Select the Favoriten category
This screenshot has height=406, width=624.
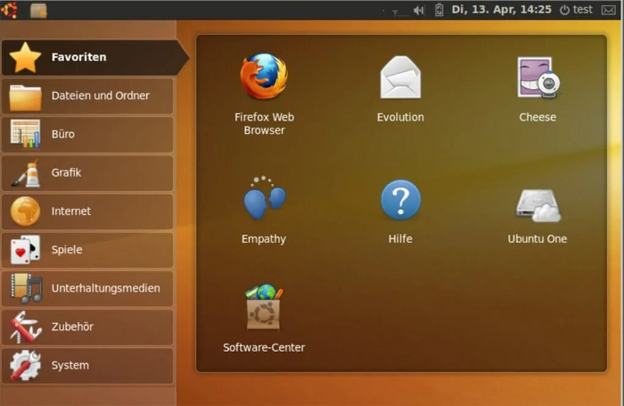95,58
